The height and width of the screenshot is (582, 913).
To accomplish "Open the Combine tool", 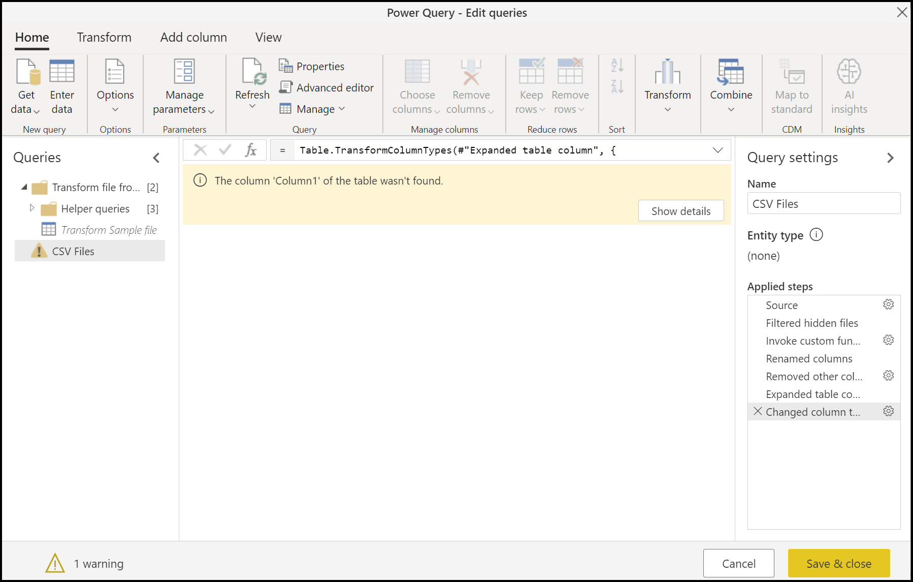I will coord(731,86).
